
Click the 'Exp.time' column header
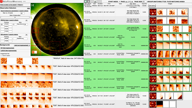pos(144,4)
